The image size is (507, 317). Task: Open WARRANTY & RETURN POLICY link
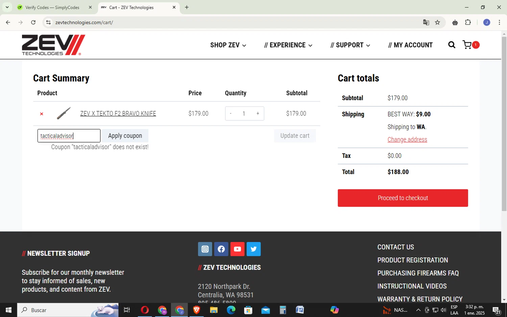(420, 299)
